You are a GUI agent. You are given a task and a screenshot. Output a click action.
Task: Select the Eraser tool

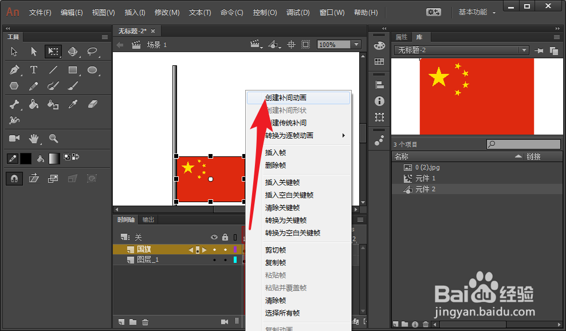93,105
